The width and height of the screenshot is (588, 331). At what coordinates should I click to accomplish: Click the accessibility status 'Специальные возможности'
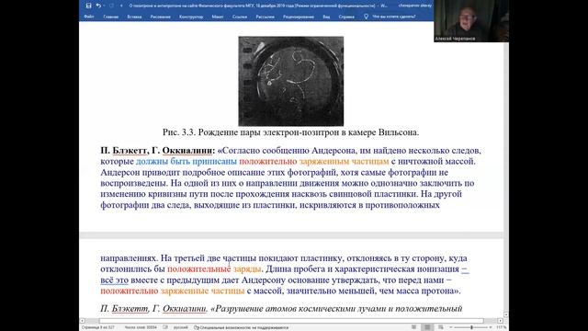(x=241, y=327)
